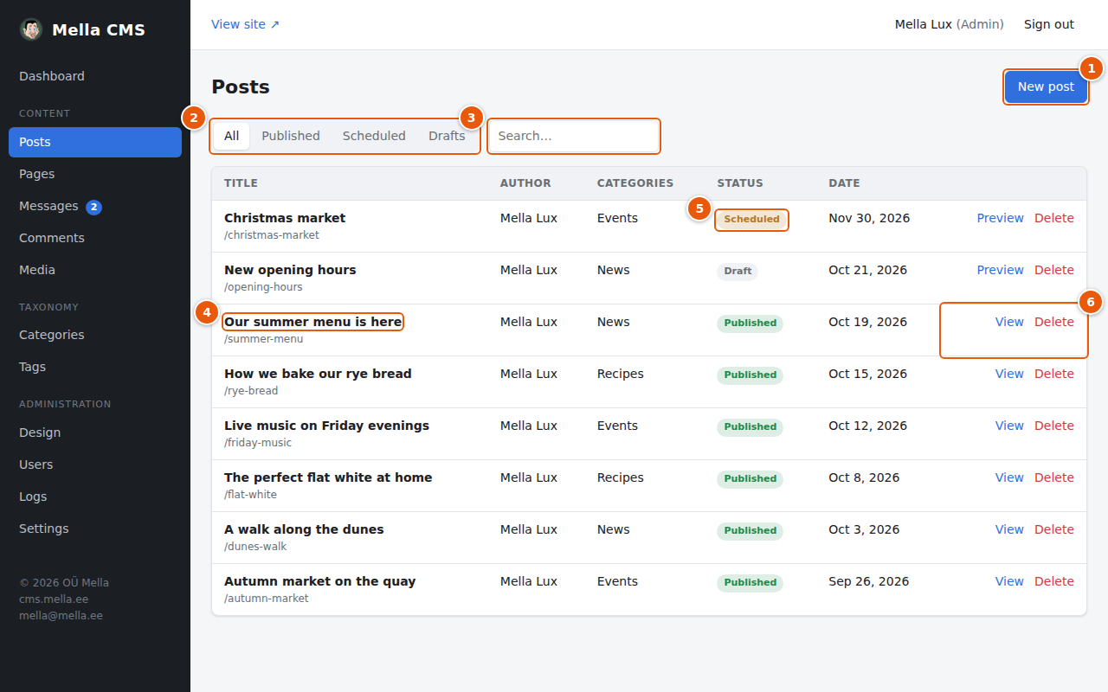Select the Posts sidebar item
Image resolution: width=1108 pixels, height=692 pixels.
point(95,142)
